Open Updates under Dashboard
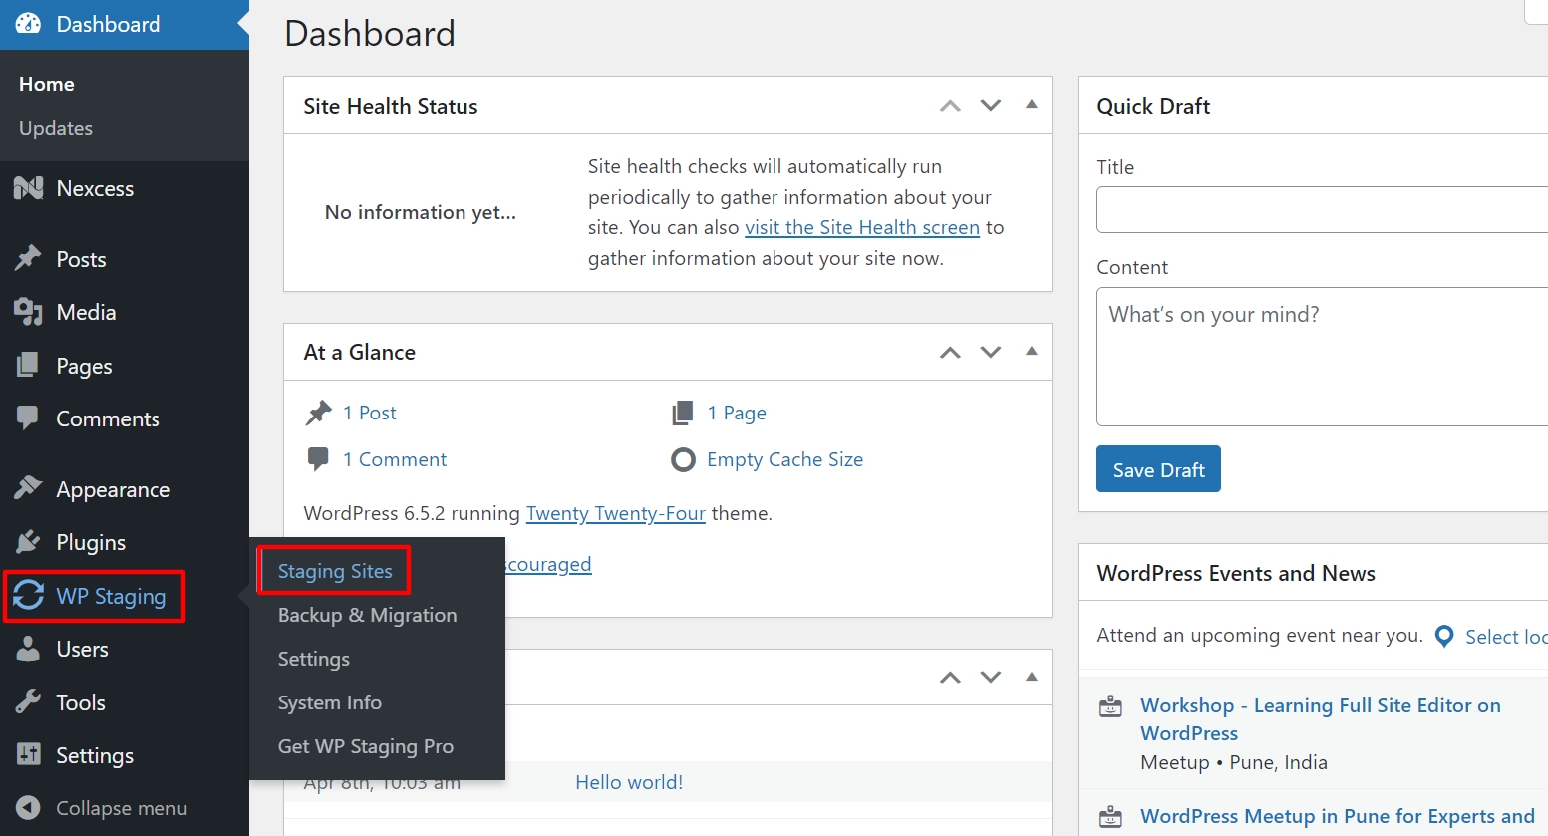Screen dimensions: 1548x836 pyautogui.click(x=55, y=128)
